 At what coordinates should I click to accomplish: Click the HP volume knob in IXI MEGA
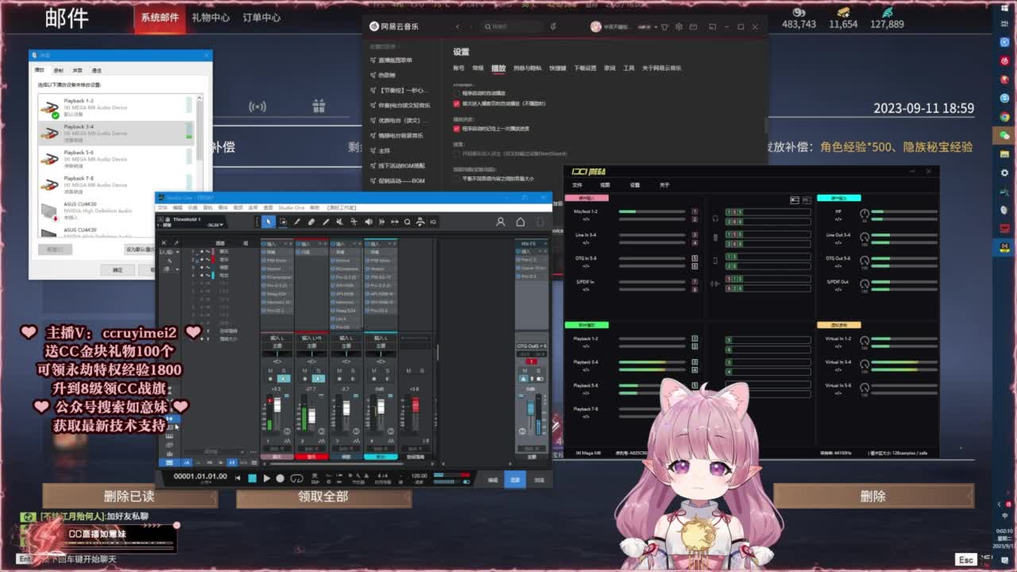864,214
